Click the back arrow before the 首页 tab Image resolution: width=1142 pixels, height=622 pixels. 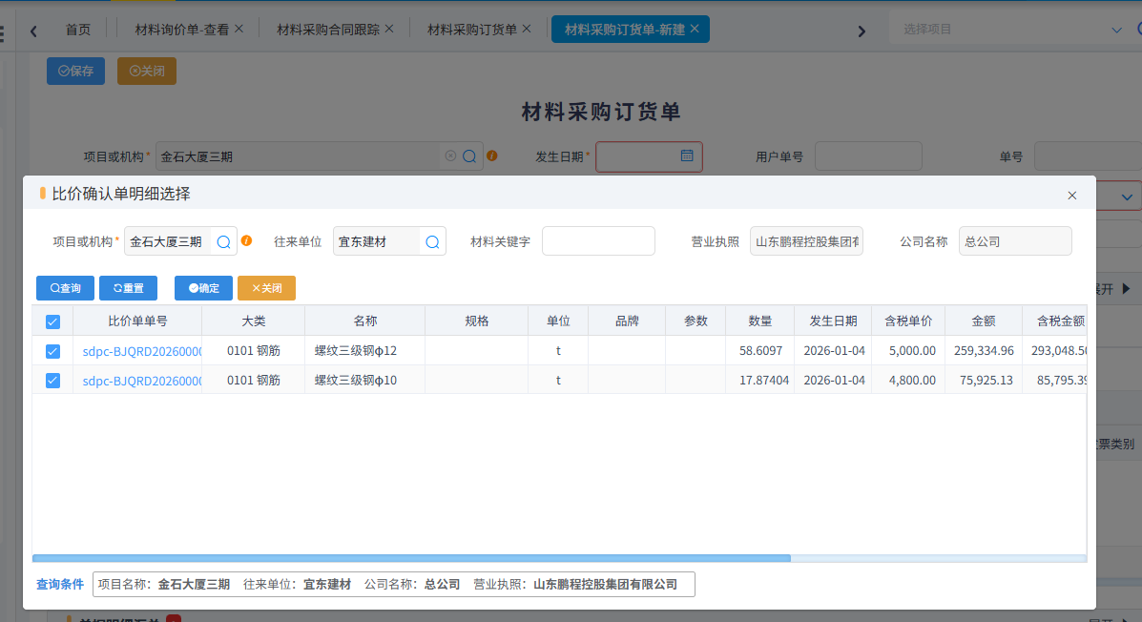pos(33,30)
